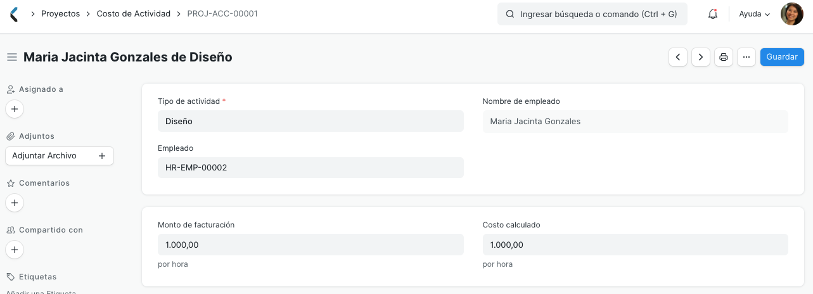Toggle the sidebar hamburger menu
The height and width of the screenshot is (294, 813).
coord(11,57)
